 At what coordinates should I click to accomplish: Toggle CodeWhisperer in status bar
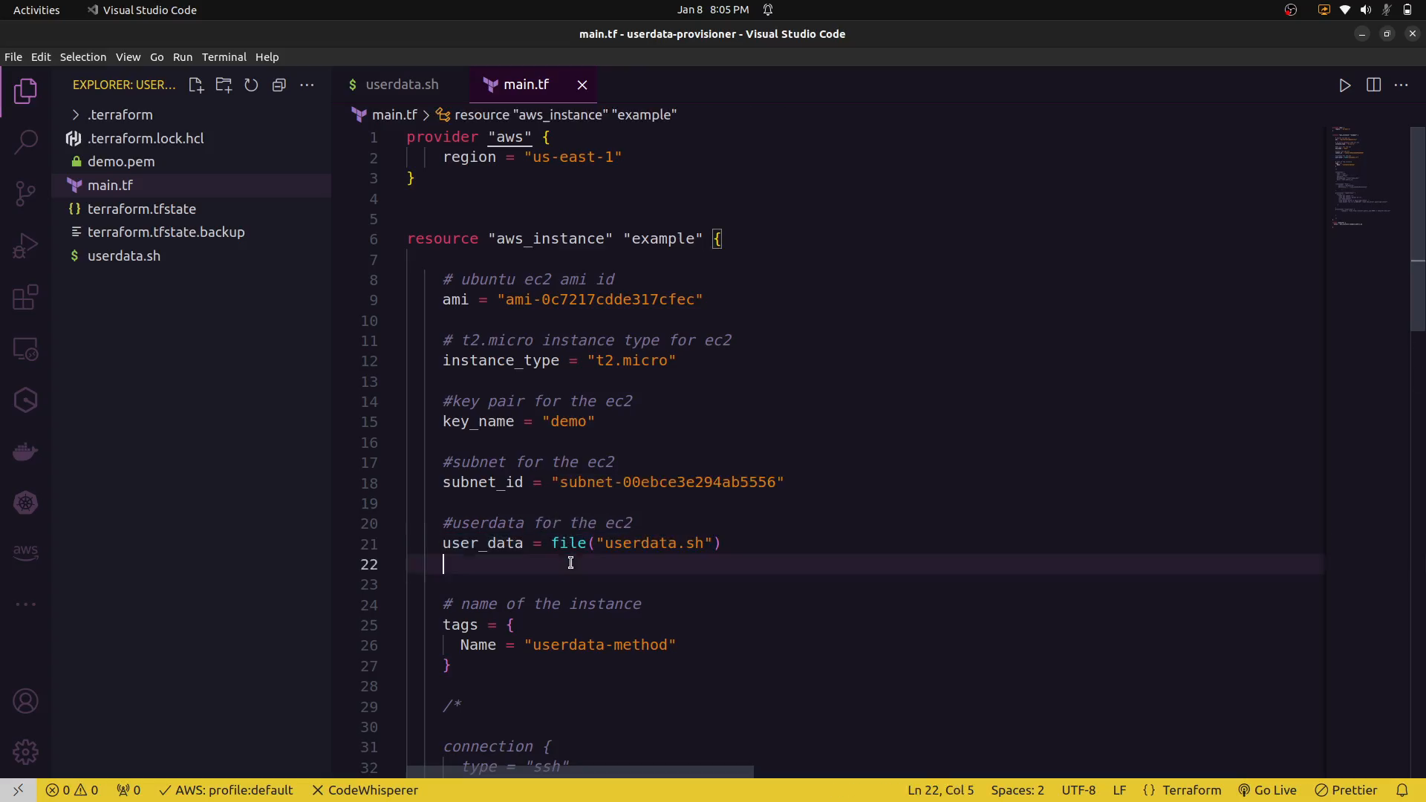[x=365, y=790]
